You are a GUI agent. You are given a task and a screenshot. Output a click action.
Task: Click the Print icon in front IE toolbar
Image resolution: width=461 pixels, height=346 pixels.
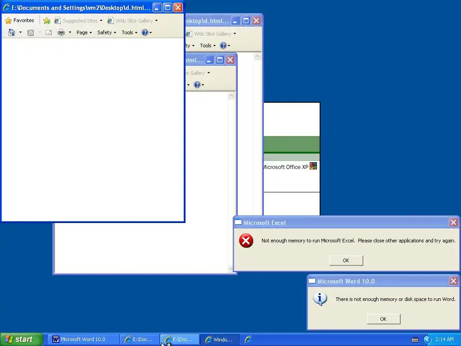tap(61, 32)
